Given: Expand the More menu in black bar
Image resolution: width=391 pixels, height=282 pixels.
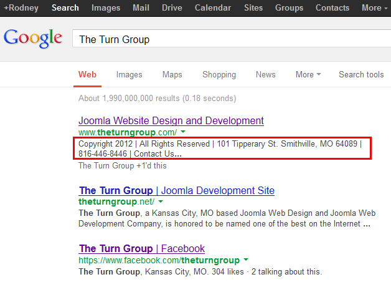Looking at the screenshot, I should coord(375,7).
